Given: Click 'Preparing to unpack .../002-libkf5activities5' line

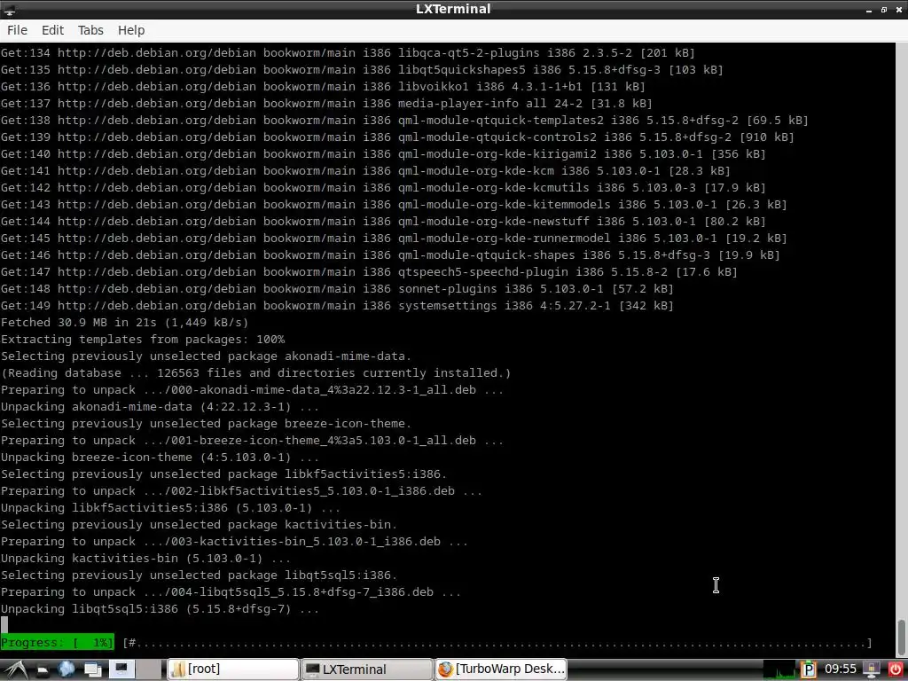Looking at the screenshot, I should coord(241,491).
